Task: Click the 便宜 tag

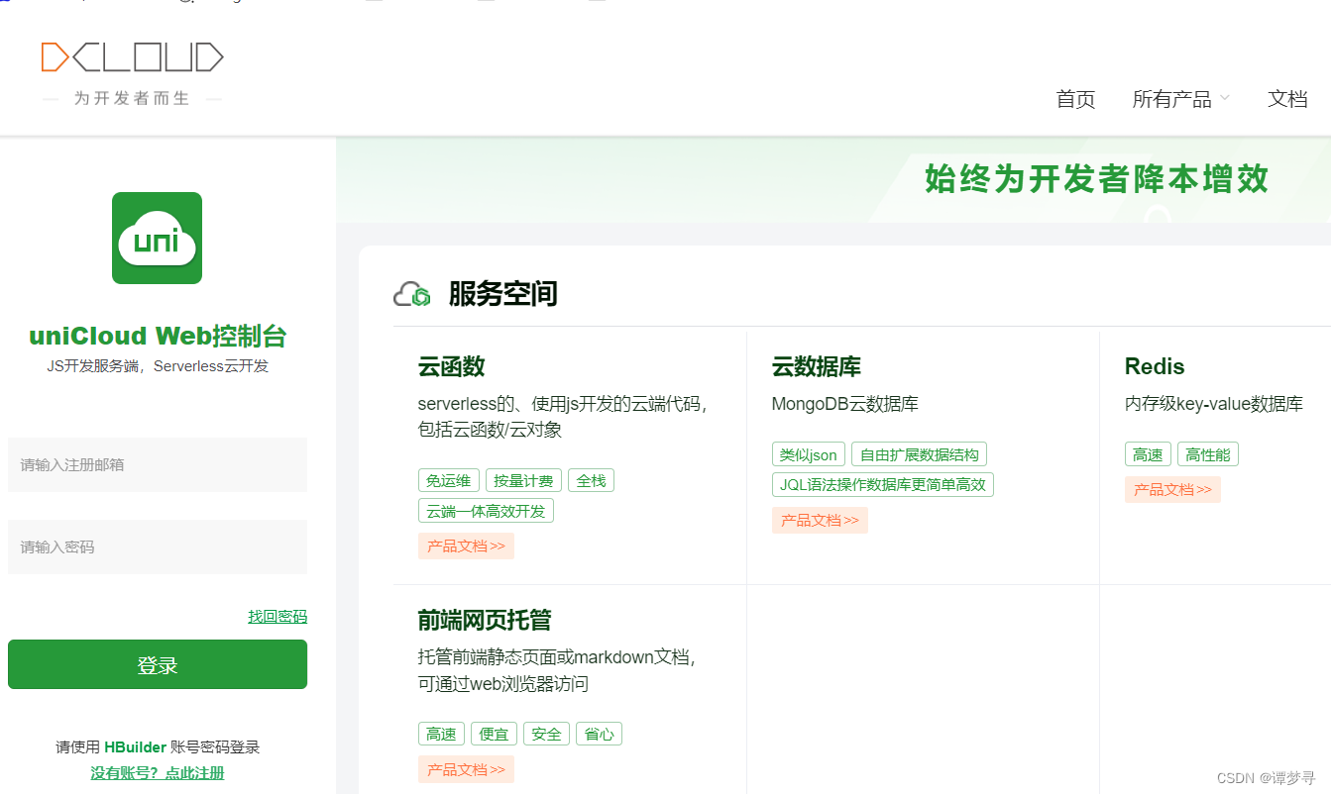Action: click(x=494, y=734)
